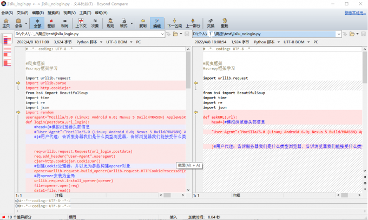Click left pane horizontal scrollbar thumb
The width and height of the screenshot is (368, 220).
pos(167,195)
